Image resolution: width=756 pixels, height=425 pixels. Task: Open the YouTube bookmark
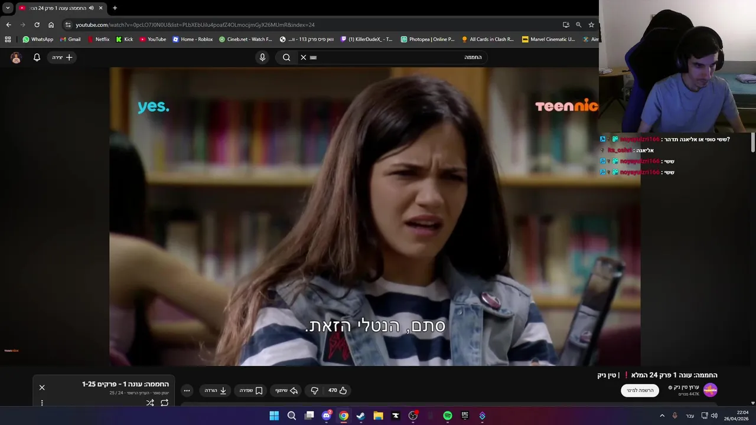153,40
